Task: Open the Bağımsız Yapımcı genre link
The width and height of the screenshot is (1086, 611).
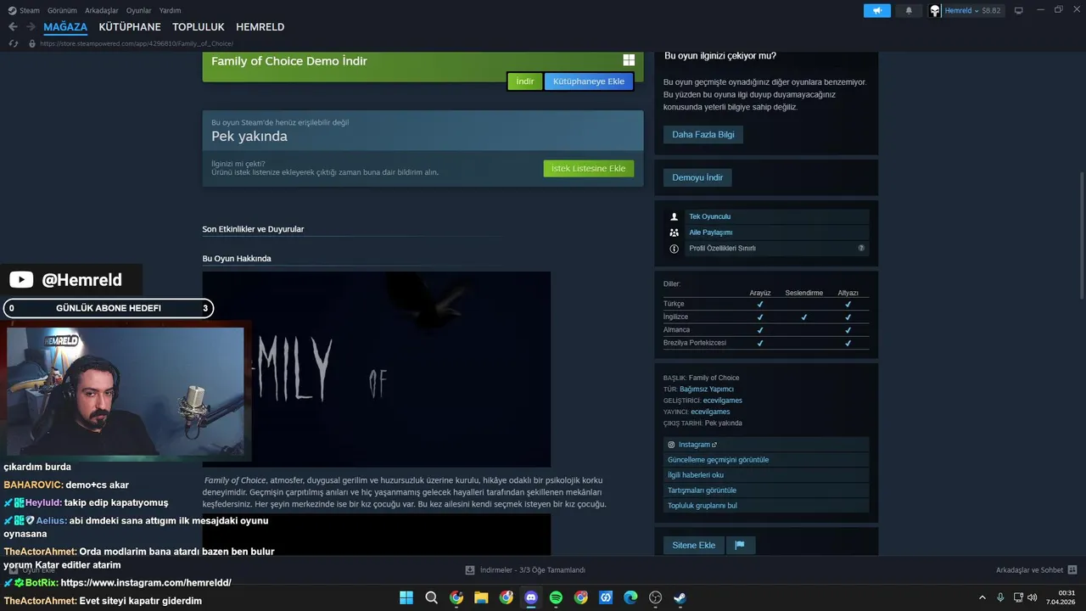Action: point(707,389)
